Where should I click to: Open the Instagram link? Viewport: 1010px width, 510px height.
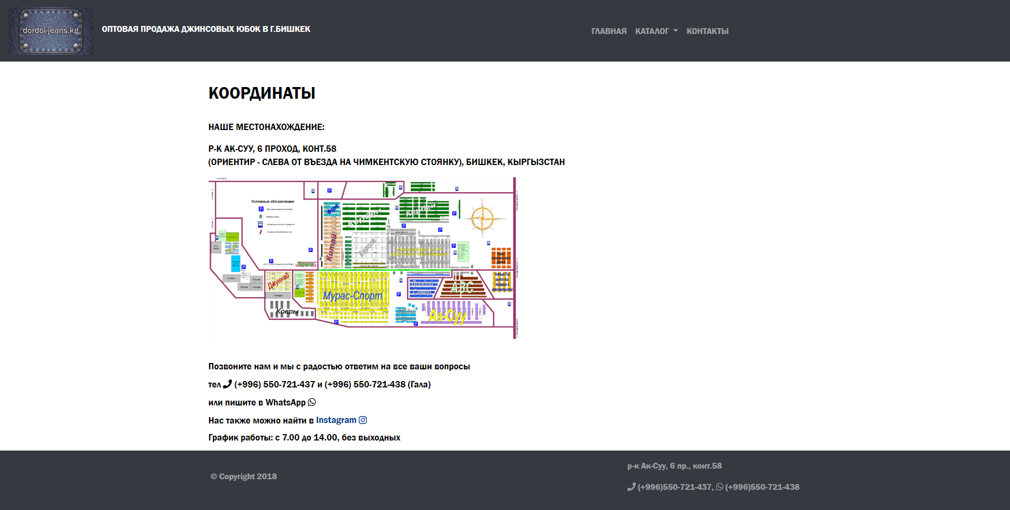point(336,420)
